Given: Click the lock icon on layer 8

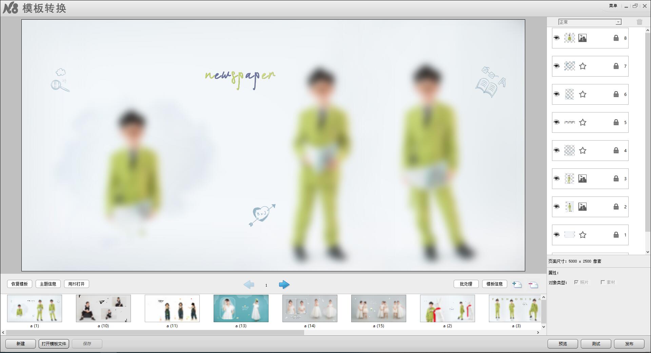Looking at the screenshot, I should click(x=616, y=38).
